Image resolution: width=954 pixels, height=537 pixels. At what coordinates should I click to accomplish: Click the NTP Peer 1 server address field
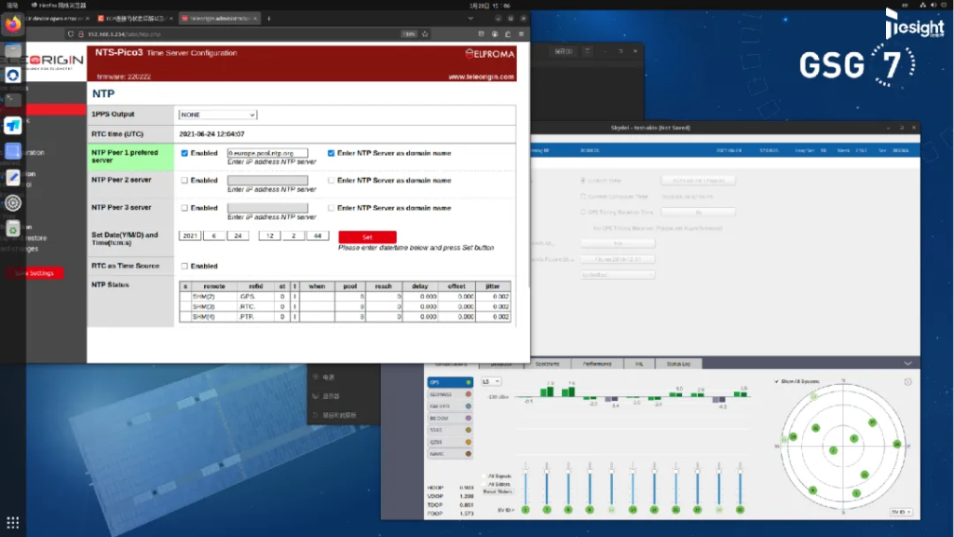(267, 154)
